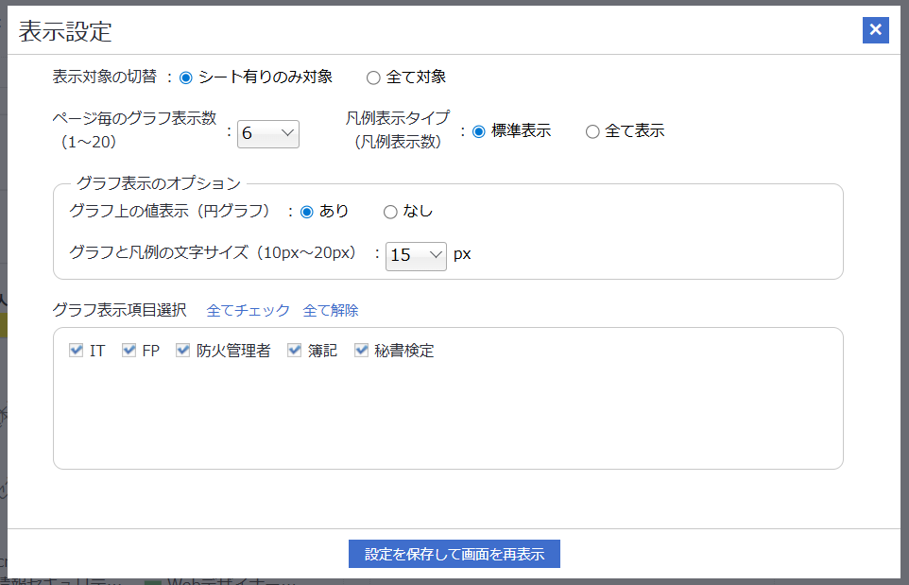Open the graphs-per-page count dropdown
This screenshot has width=909, height=585.
tap(267, 133)
